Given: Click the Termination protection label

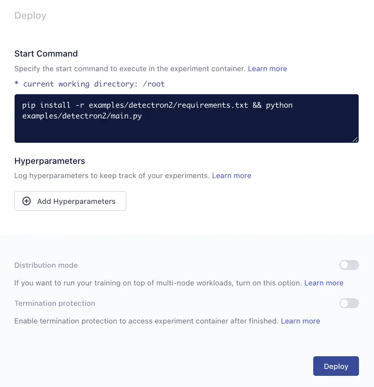Looking at the screenshot, I should tap(55, 303).
